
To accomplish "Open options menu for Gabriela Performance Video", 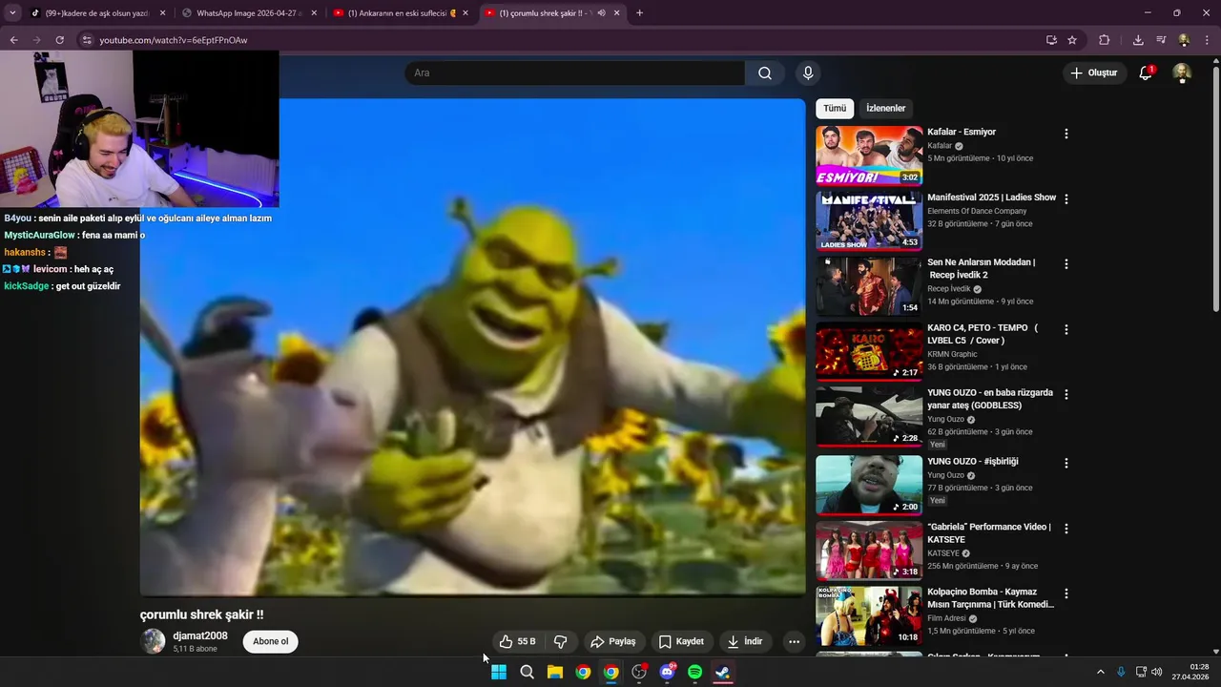I will point(1066,528).
